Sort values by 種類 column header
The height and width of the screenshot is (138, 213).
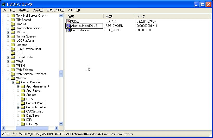(119, 16)
